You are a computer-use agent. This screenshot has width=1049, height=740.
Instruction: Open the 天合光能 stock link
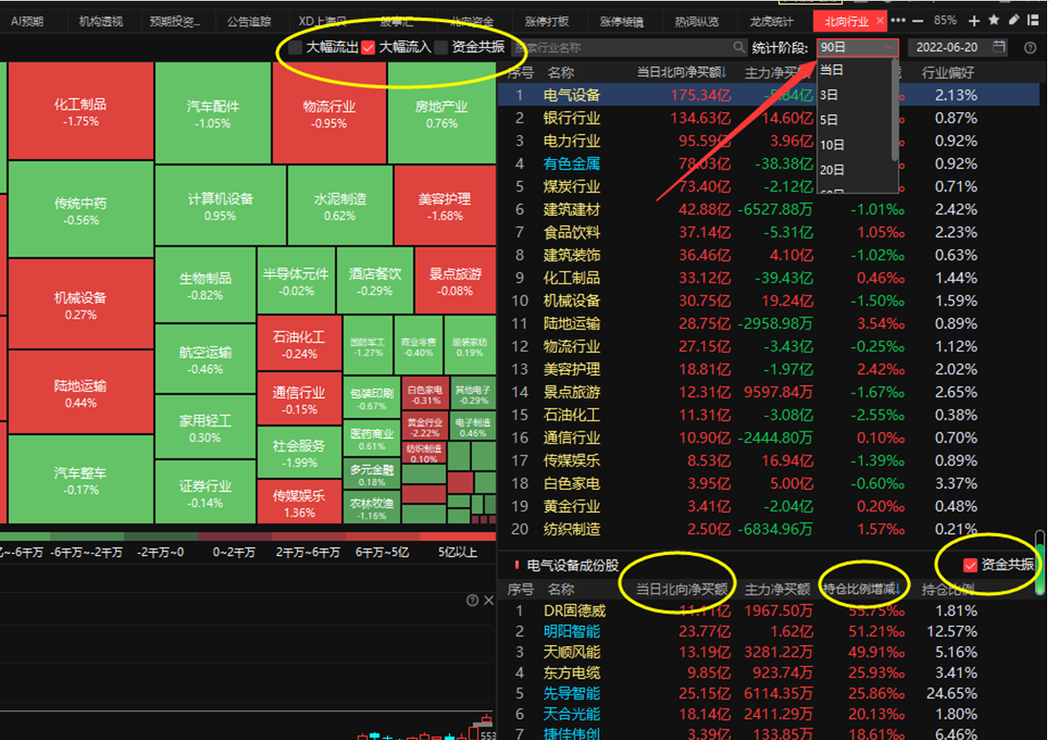(x=571, y=714)
